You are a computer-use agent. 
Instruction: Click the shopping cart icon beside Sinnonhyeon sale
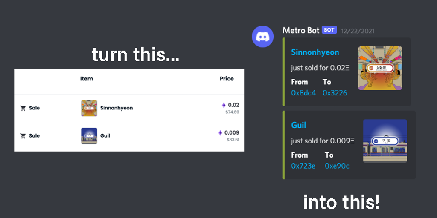(x=23, y=108)
